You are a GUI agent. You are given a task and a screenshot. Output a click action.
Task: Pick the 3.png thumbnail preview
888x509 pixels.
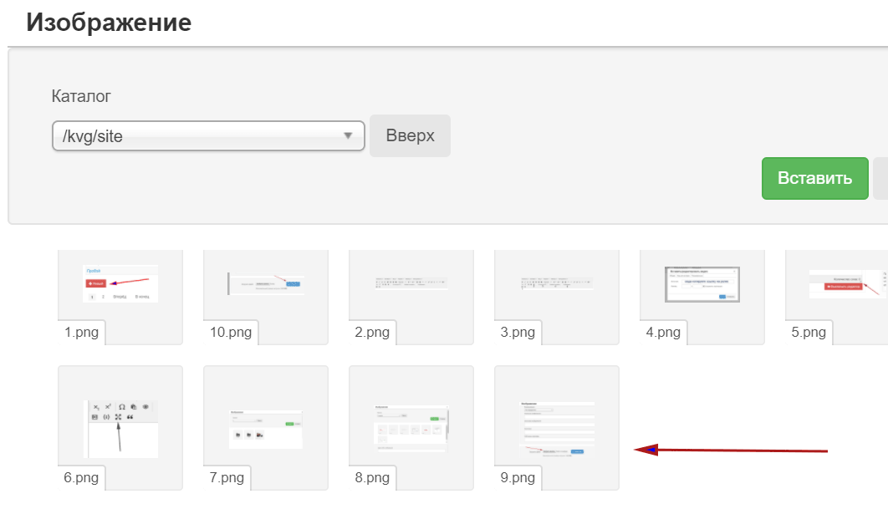[x=557, y=284]
